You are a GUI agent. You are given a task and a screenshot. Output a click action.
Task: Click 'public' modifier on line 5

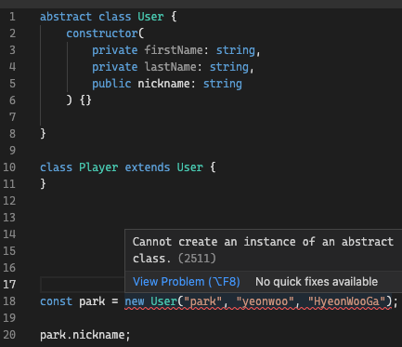111,84
